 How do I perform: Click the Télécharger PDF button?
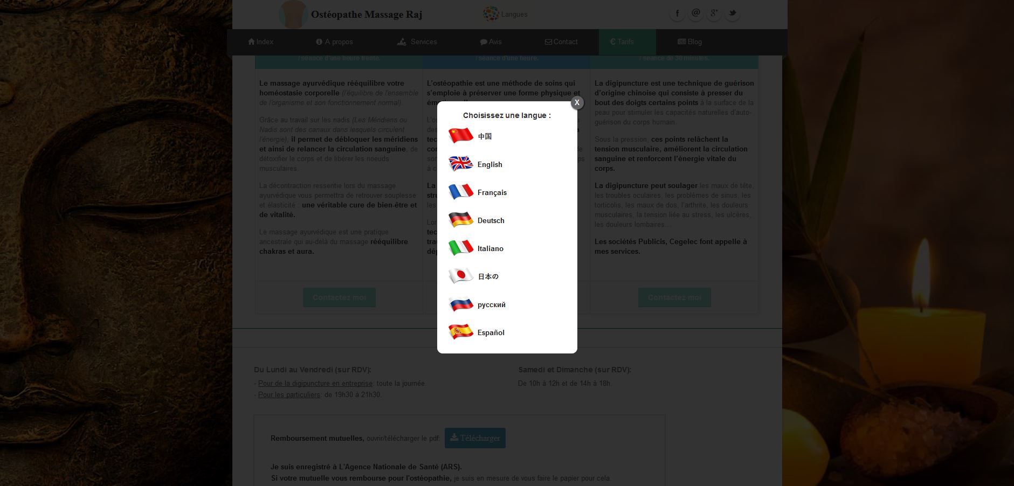(x=475, y=438)
